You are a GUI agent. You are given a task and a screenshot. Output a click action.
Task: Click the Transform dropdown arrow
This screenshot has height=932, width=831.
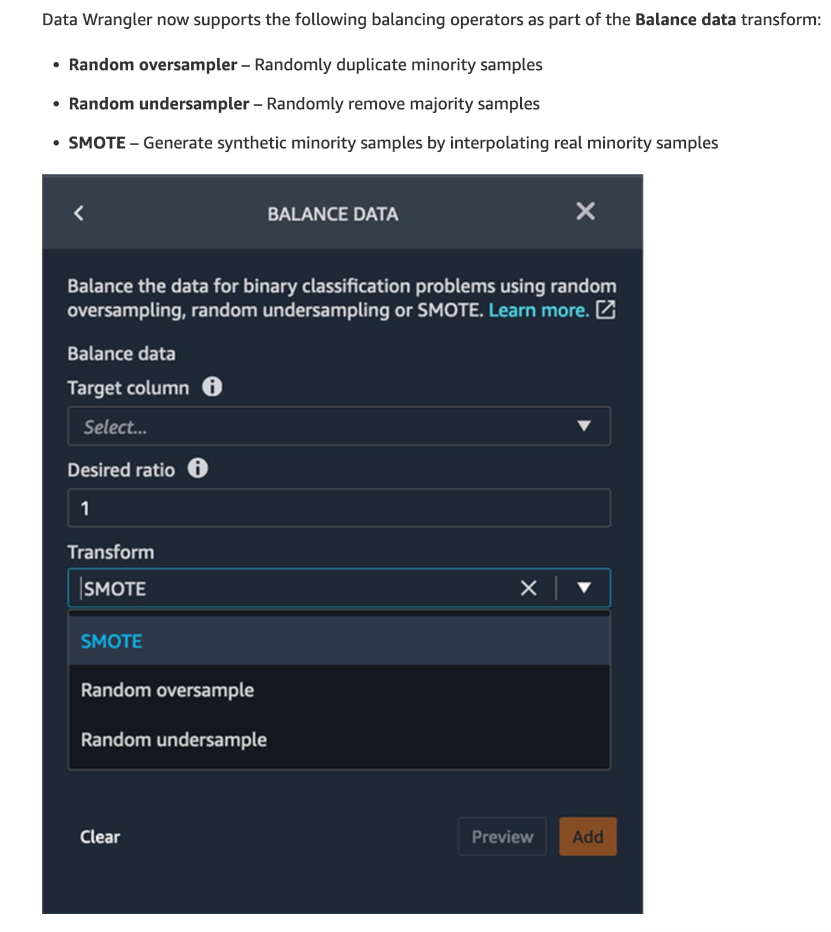(584, 587)
